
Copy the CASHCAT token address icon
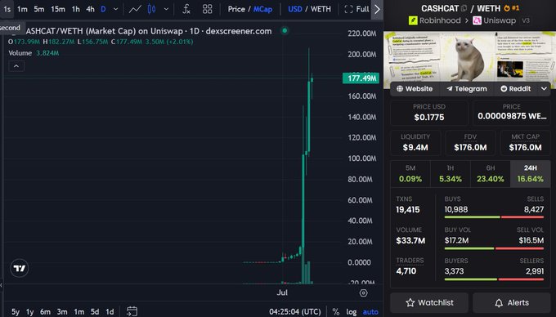(464, 8)
